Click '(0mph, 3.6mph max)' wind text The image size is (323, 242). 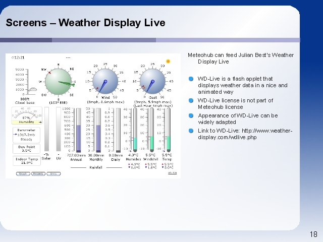tap(105, 102)
